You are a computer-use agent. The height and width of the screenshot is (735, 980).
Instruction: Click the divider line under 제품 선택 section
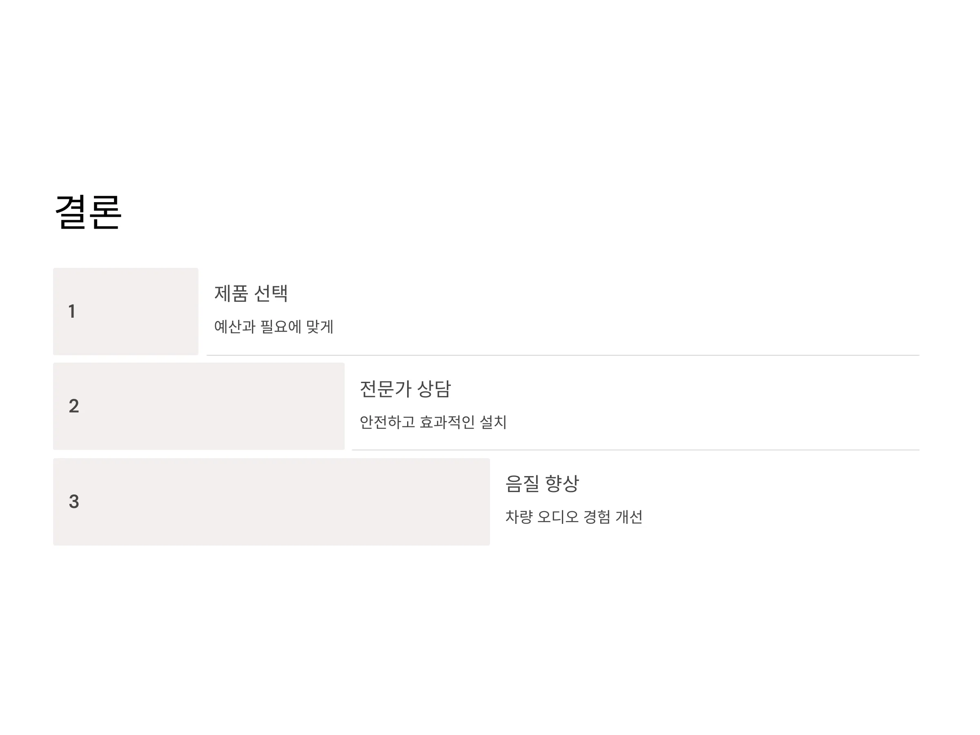(x=563, y=355)
